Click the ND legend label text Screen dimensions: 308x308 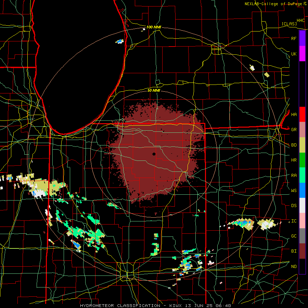294,267
